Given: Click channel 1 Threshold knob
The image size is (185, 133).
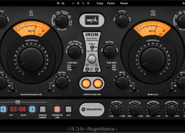Looking at the screenshot, I should coord(31,60).
